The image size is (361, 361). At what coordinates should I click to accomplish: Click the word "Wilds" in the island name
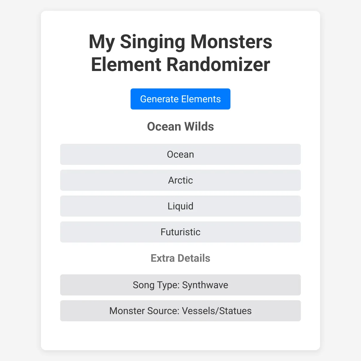coord(199,127)
